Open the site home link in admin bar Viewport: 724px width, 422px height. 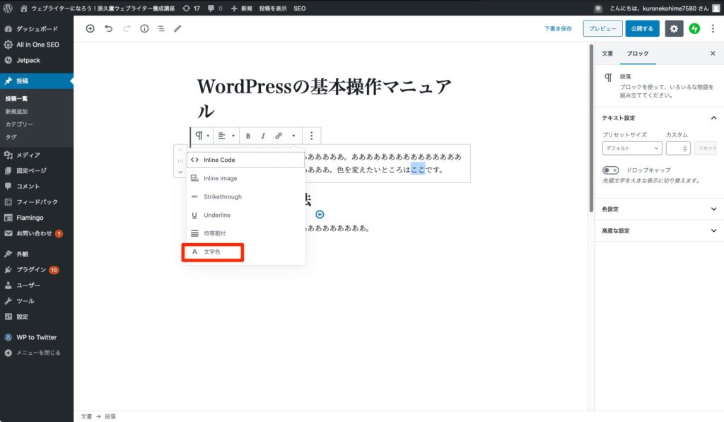point(98,8)
